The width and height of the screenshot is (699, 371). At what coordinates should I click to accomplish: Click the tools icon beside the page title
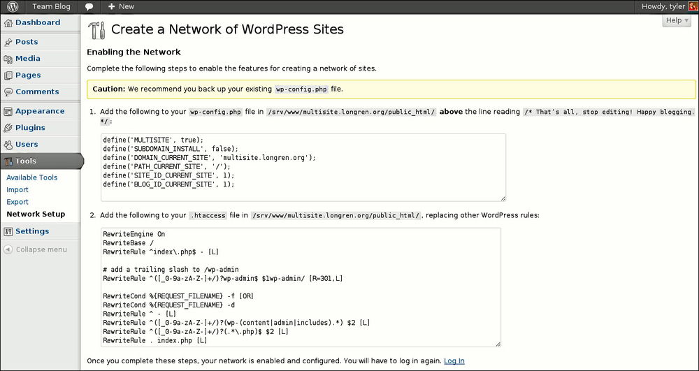click(96, 30)
